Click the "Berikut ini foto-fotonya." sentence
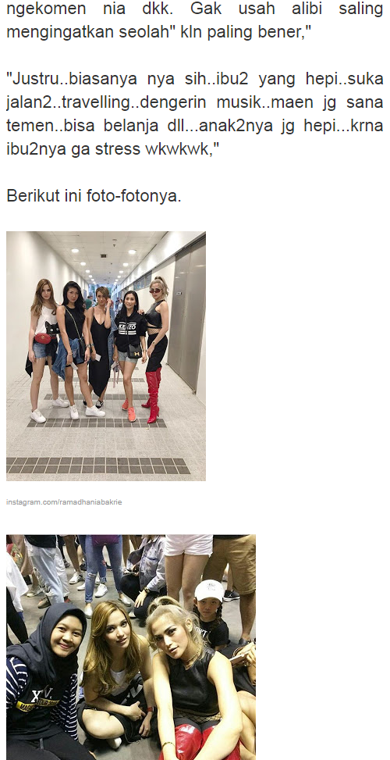The image size is (390, 760). click(x=94, y=196)
